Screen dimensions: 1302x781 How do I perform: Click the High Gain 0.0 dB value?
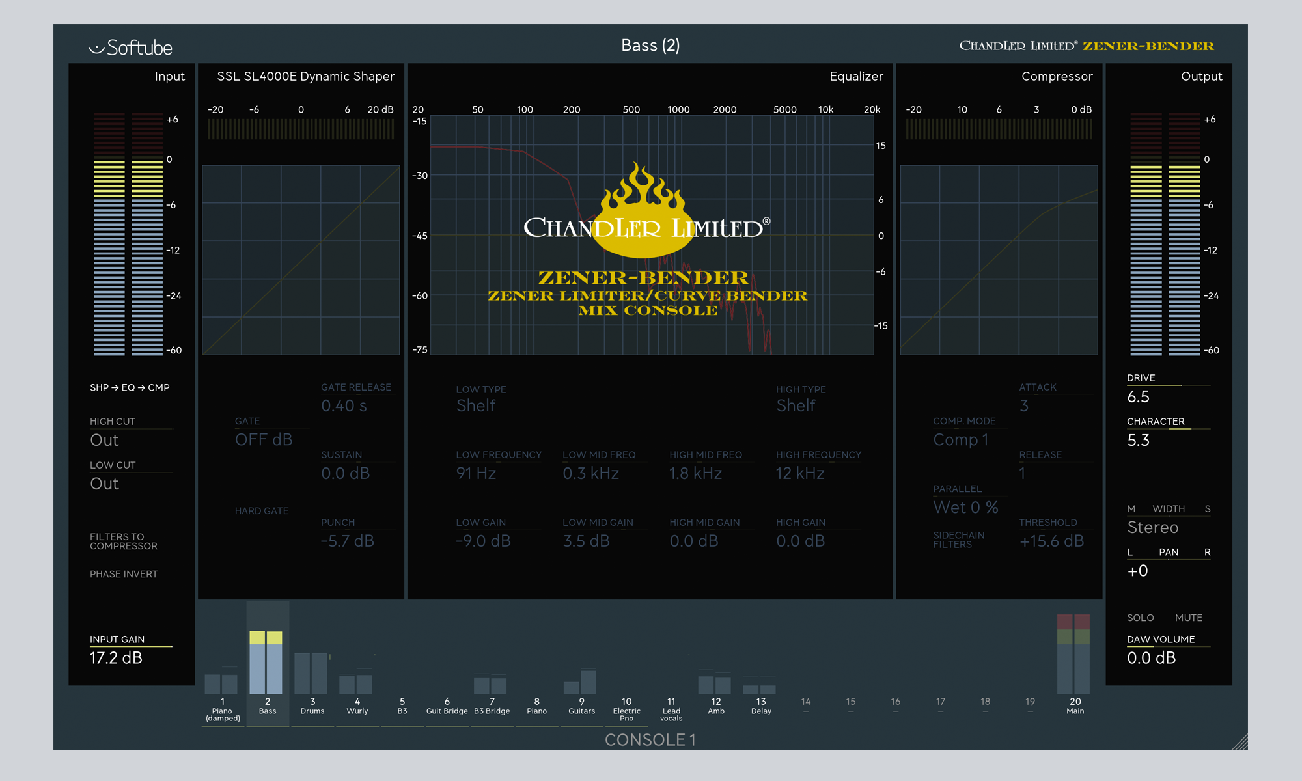point(801,541)
